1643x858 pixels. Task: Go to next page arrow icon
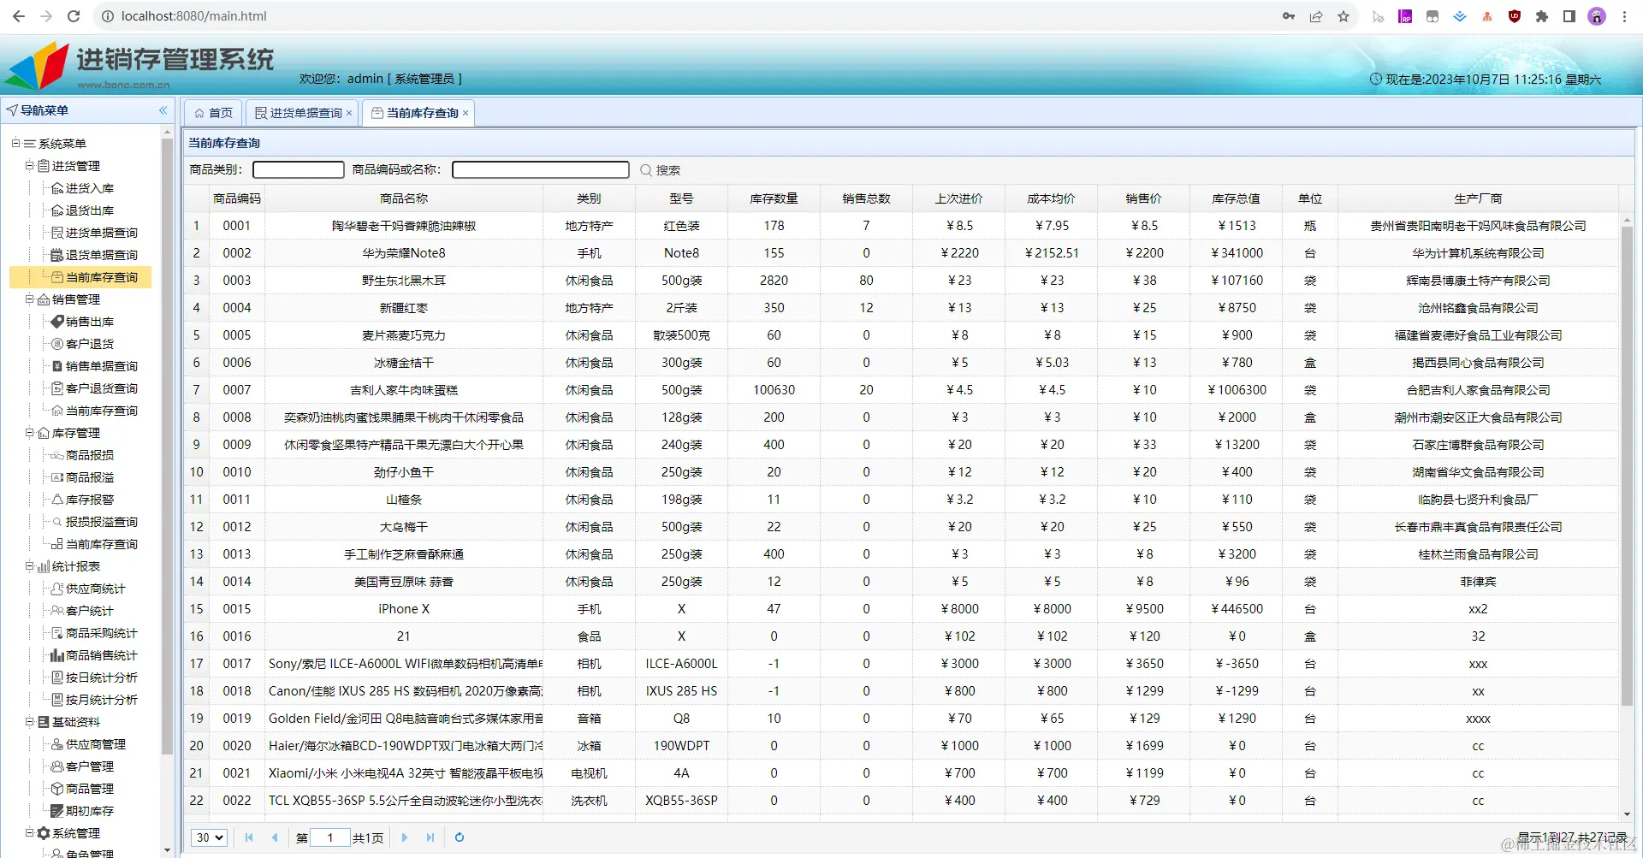point(405,837)
